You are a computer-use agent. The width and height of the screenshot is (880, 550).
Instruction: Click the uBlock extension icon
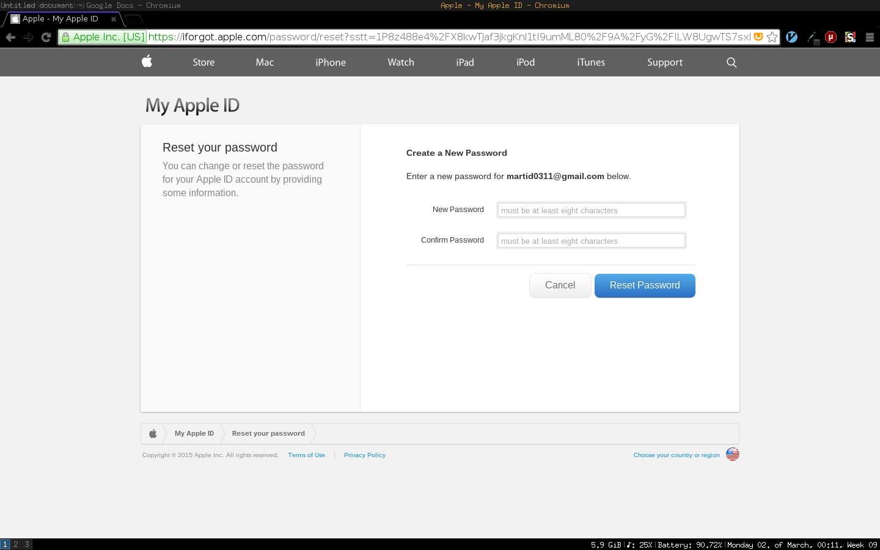tap(831, 37)
